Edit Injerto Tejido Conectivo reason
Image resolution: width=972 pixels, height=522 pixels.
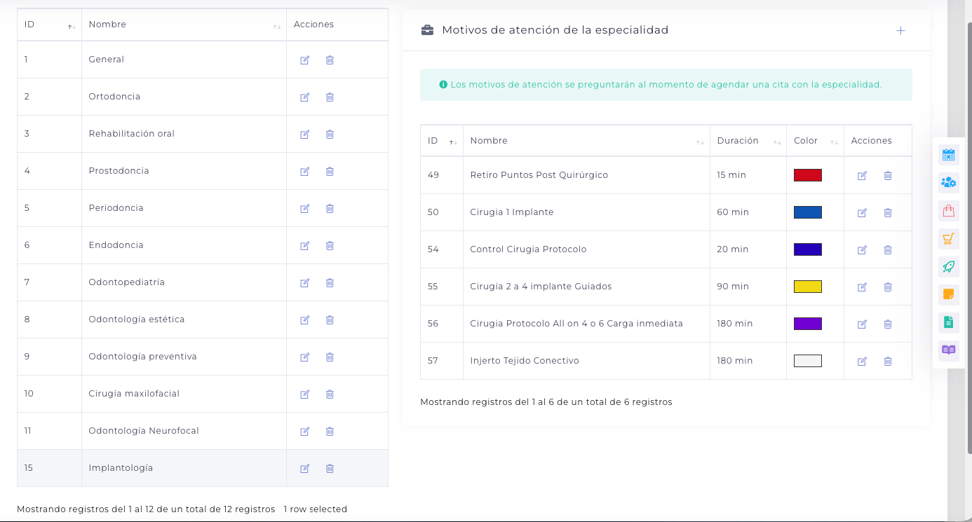point(863,362)
